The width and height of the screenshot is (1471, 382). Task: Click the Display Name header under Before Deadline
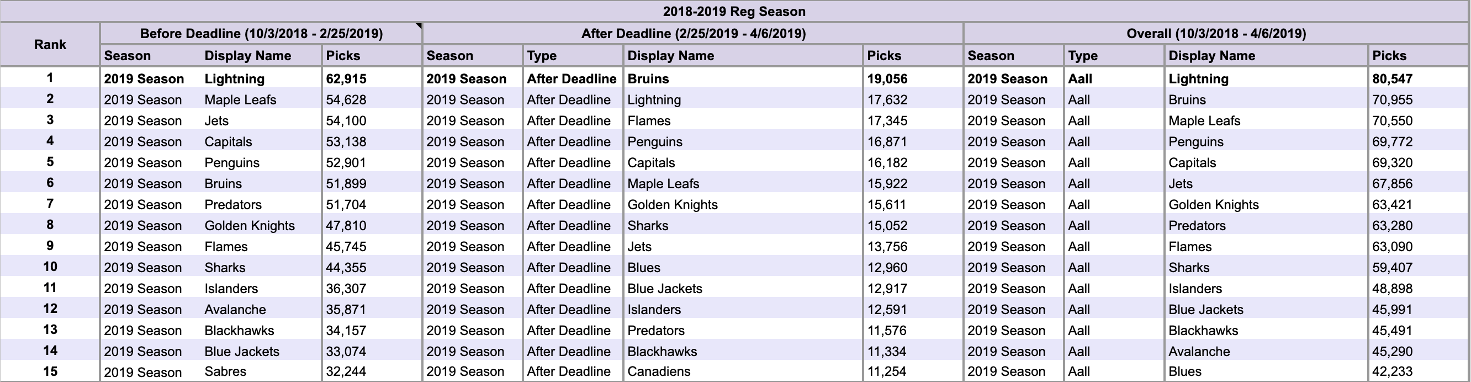click(262, 56)
